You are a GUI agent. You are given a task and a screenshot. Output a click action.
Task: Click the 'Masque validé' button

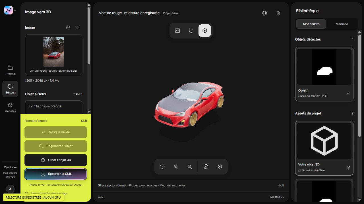(56, 132)
